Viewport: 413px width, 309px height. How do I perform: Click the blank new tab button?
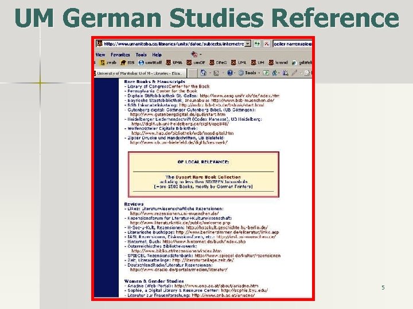pos(193,73)
